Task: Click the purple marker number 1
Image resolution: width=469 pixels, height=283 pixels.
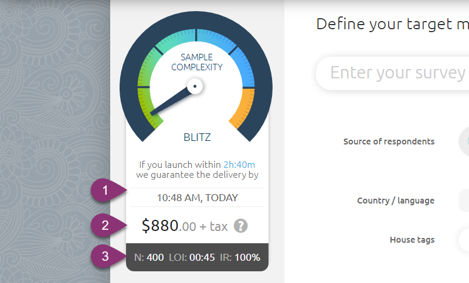Action: (106, 191)
